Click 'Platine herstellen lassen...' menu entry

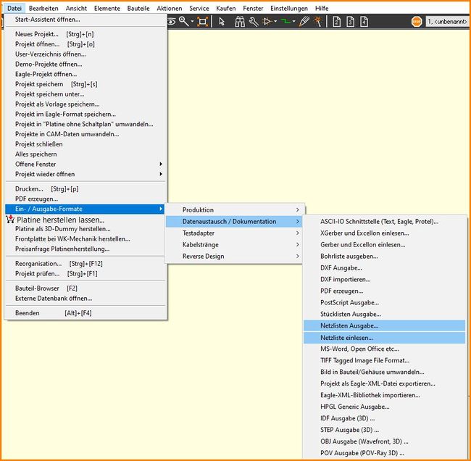pyautogui.click(x=60, y=220)
